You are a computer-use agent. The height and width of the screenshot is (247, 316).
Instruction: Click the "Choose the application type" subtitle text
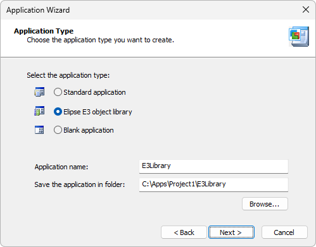[101, 40]
